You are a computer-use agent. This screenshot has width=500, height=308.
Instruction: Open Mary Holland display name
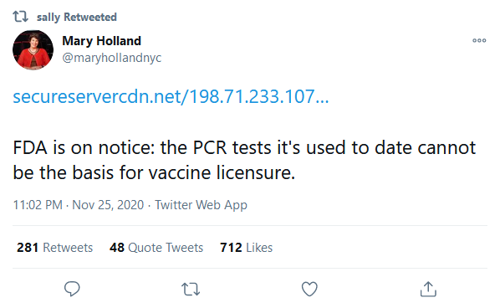[101, 41]
